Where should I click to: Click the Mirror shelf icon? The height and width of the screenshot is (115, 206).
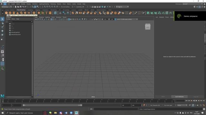click(80, 13)
